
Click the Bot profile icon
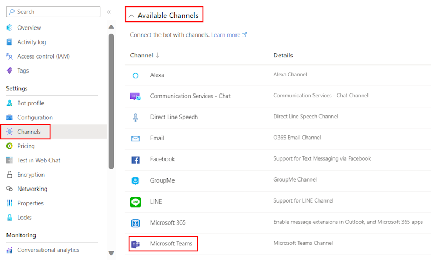10,103
